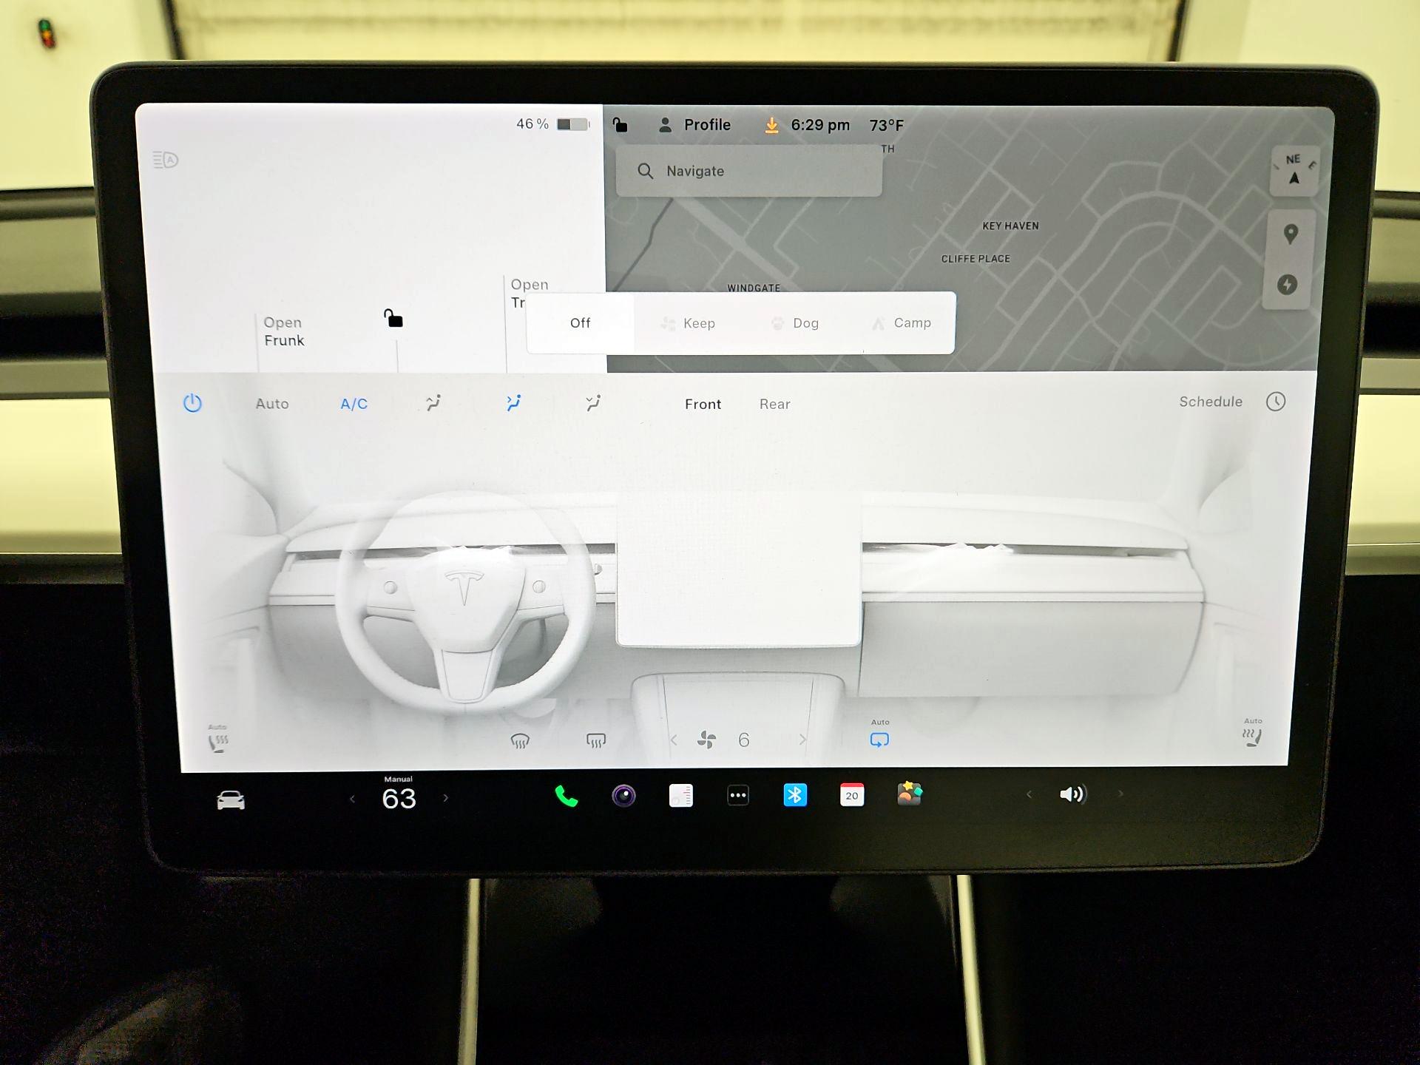Switch to Front climate tab

(x=703, y=404)
